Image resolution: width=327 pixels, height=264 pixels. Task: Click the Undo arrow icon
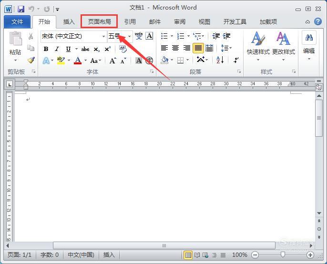click(x=31, y=9)
